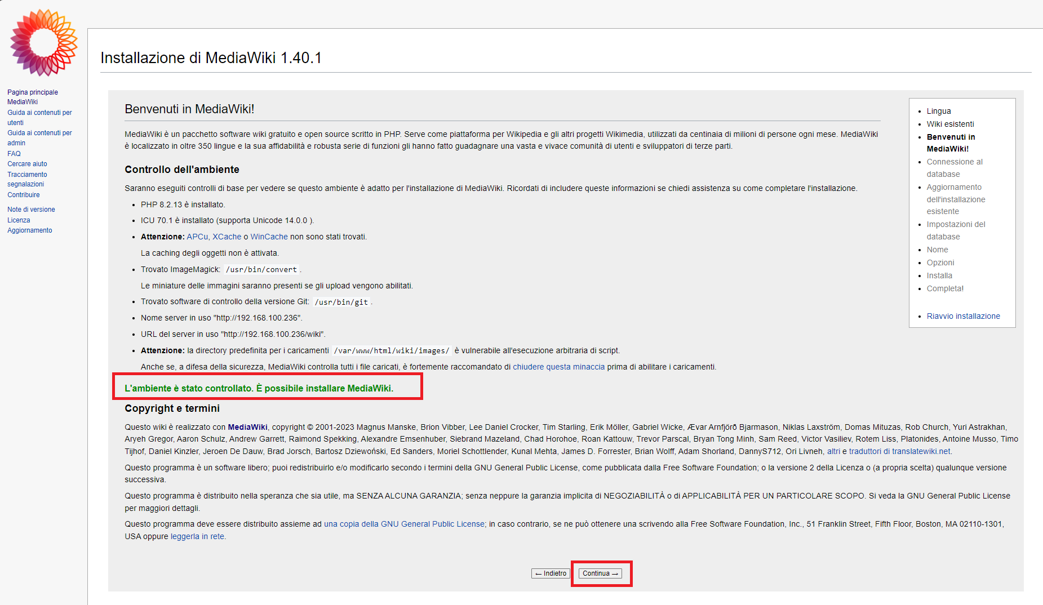Click the Continua button
1043x605 pixels.
600,573
